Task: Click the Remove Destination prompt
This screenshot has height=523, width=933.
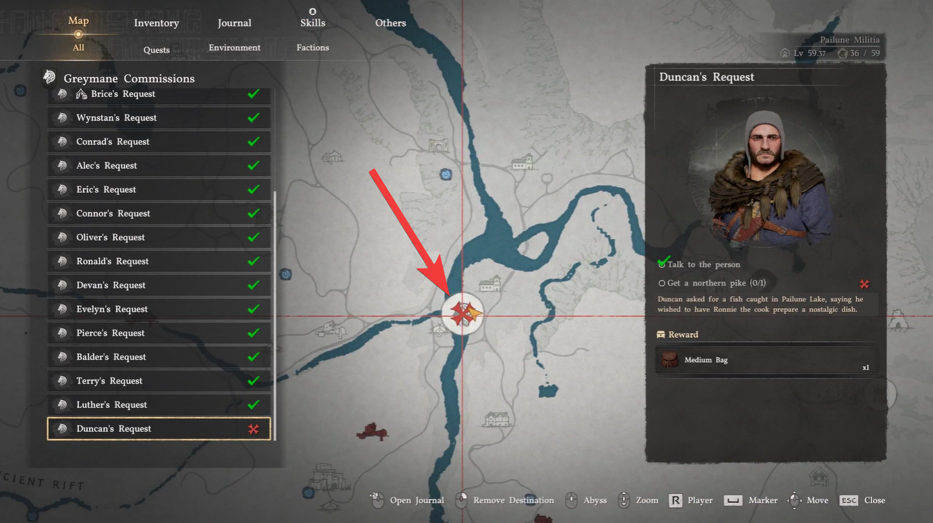Action: (x=505, y=500)
